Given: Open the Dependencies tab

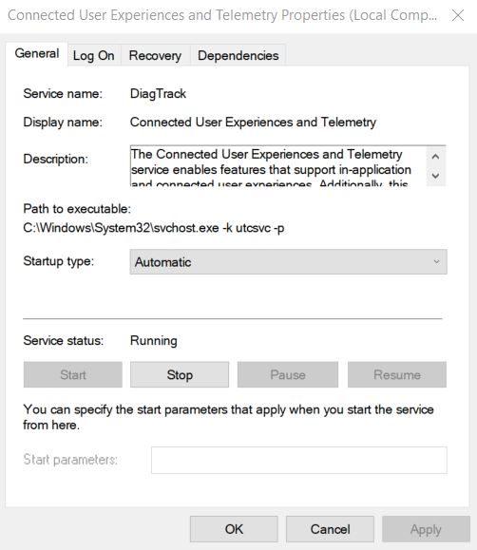Looking at the screenshot, I should click(x=238, y=55).
